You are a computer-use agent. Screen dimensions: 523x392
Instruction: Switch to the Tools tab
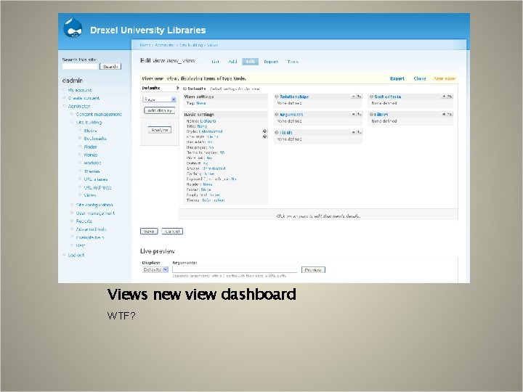tap(293, 62)
